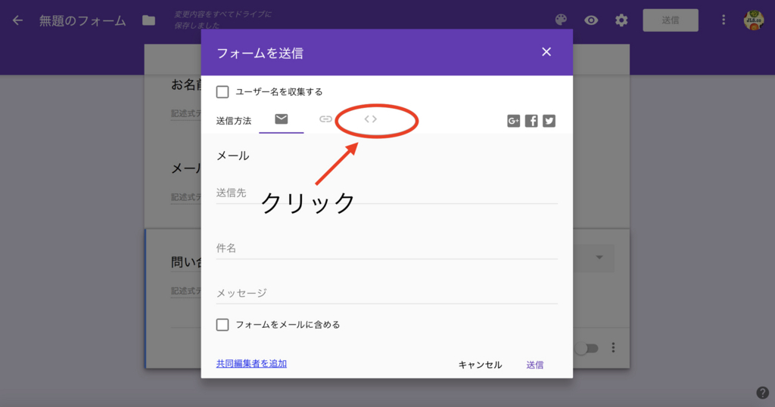Click the dialog's purple 送信 button
Screen dimensions: 775x407
(x=535, y=365)
